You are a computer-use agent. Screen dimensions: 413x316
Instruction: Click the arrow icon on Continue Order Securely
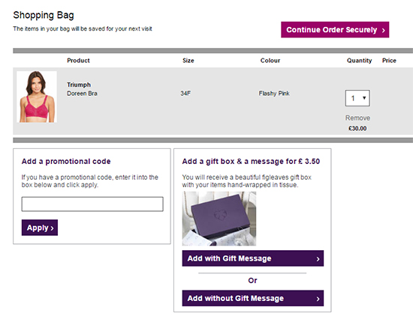pyautogui.click(x=384, y=31)
